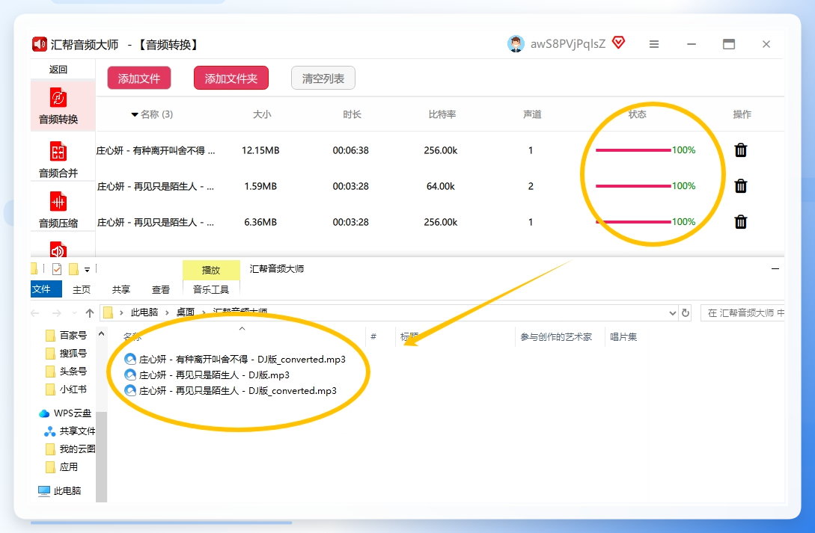Open 搜狐号 folder in navigation pane
This screenshot has width=815, height=533.
(67, 354)
